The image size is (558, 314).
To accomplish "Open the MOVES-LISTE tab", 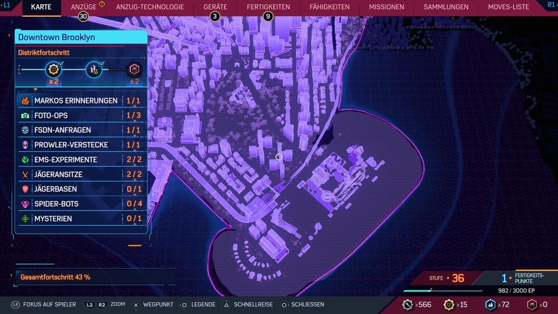I will 508,7.
